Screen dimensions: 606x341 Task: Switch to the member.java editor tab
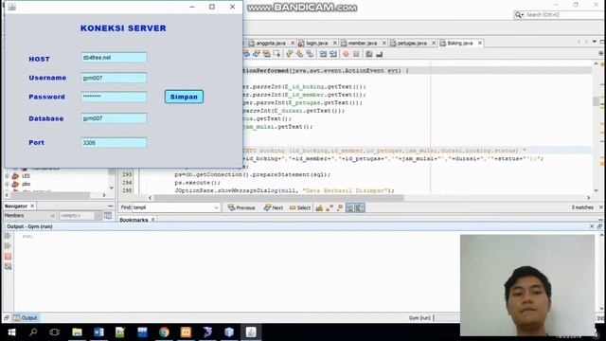pyautogui.click(x=363, y=43)
